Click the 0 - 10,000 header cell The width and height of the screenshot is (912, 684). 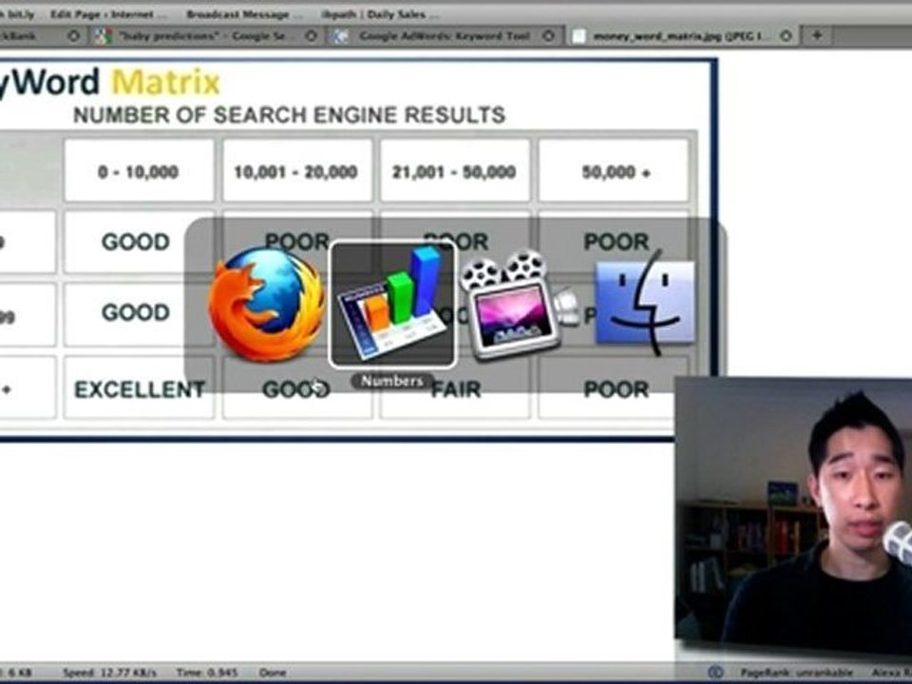point(139,172)
